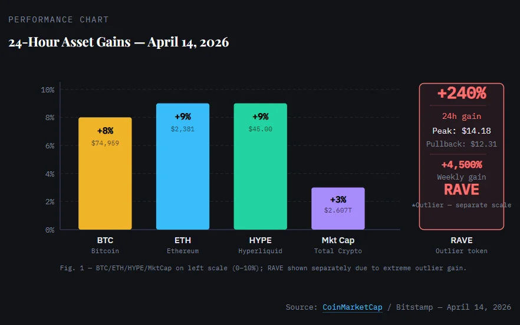Click the ETH axis label
This screenshot has height=325, width=520.
pyautogui.click(x=183, y=240)
